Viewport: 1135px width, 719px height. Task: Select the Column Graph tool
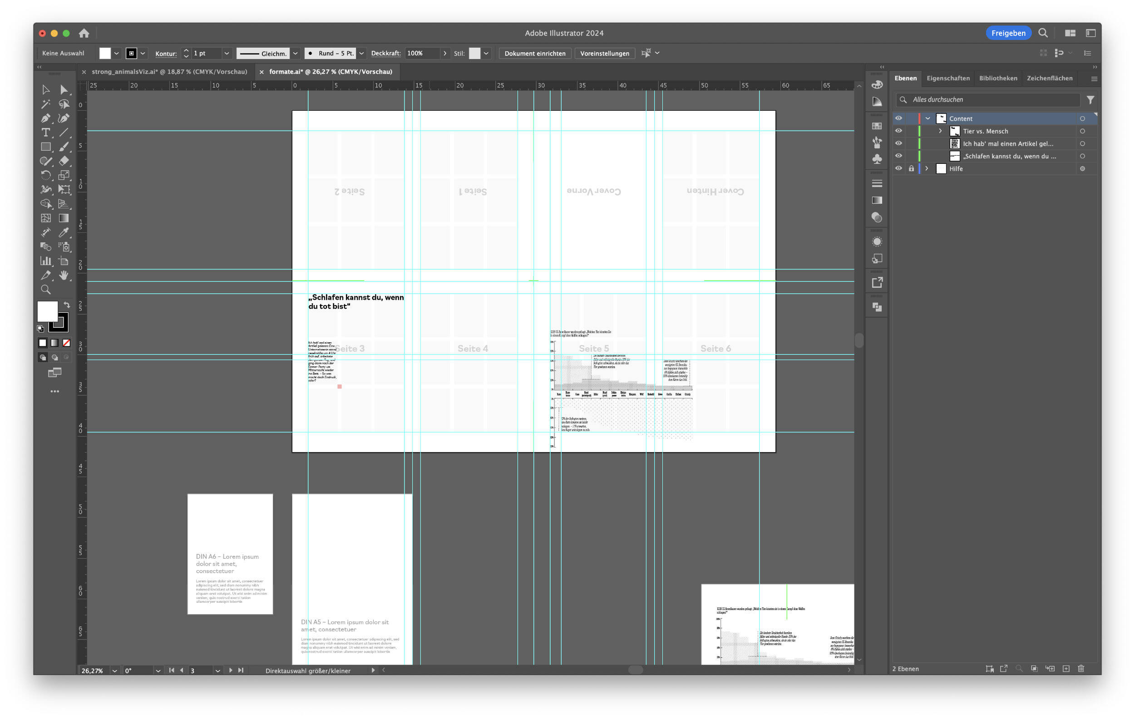pos(46,261)
